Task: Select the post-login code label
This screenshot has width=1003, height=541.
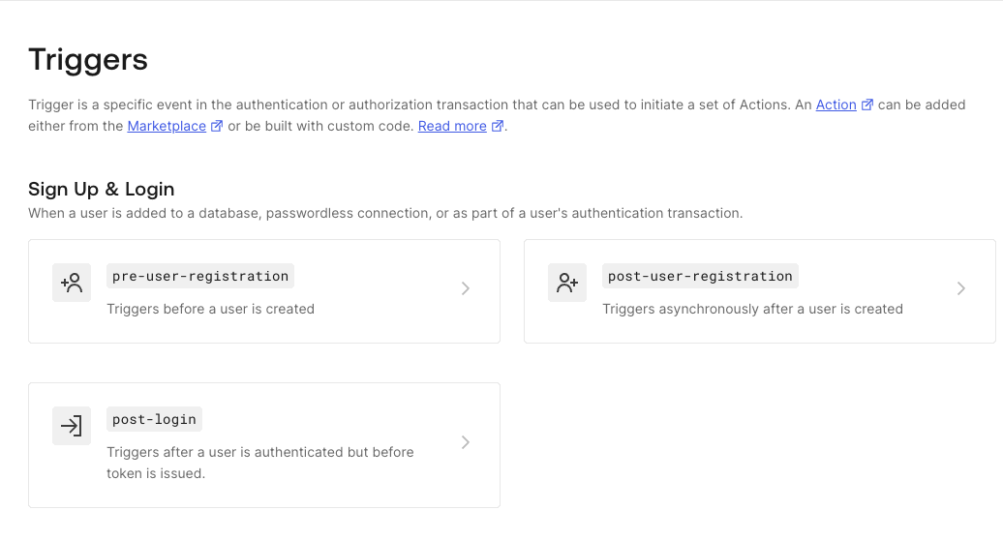Action: click(x=154, y=419)
